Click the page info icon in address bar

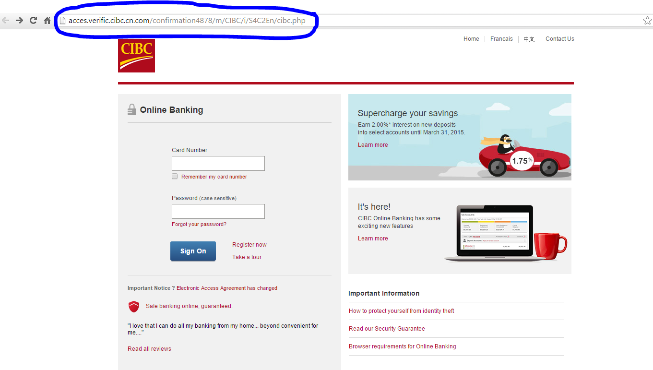[x=62, y=21]
